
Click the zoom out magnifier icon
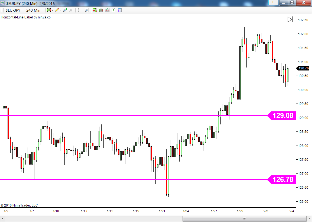point(71,10)
